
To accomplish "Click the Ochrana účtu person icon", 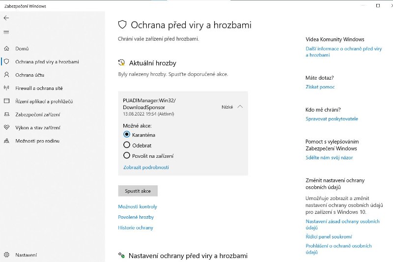I will pos(6,75).
